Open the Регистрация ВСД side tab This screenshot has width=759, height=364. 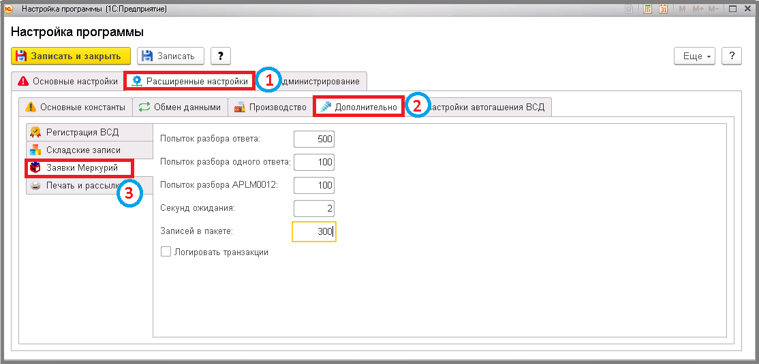point(89,132)
